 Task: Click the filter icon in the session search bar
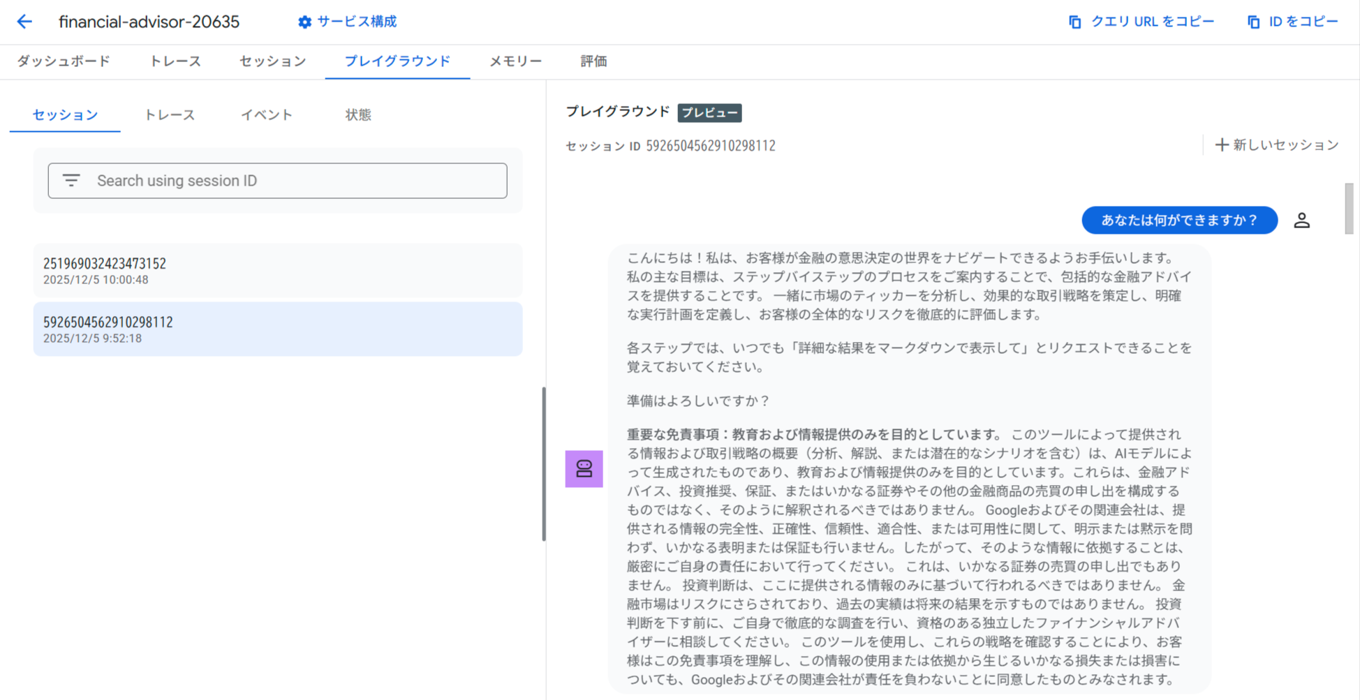point(72,180)
